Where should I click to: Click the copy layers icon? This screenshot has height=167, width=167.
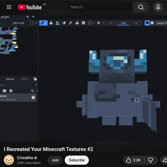(x=35, y=79)
